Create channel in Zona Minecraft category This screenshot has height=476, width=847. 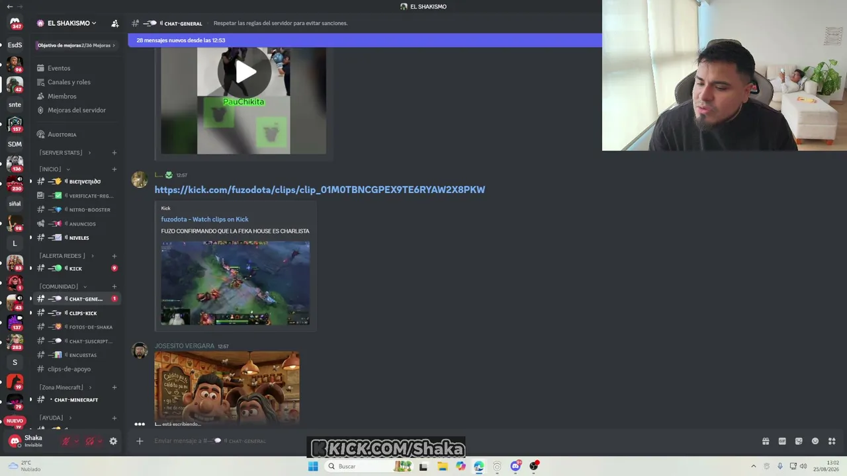(x=114, y=387)
